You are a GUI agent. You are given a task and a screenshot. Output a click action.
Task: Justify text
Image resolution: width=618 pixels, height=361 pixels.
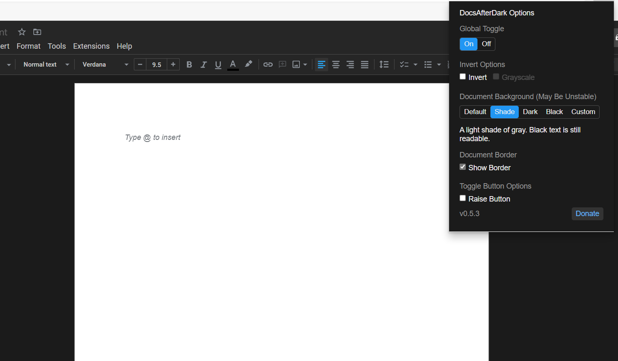364,65
